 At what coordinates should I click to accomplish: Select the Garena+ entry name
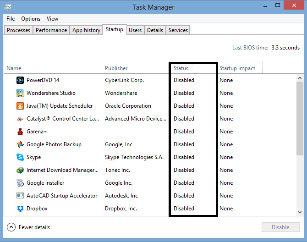(x=37, y=132)
